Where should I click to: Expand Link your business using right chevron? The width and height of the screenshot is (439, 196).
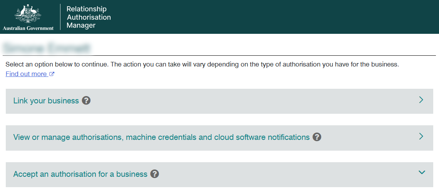click(421, 100)
